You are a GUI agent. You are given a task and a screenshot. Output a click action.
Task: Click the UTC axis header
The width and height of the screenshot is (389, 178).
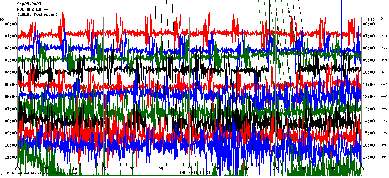[370, 20]
